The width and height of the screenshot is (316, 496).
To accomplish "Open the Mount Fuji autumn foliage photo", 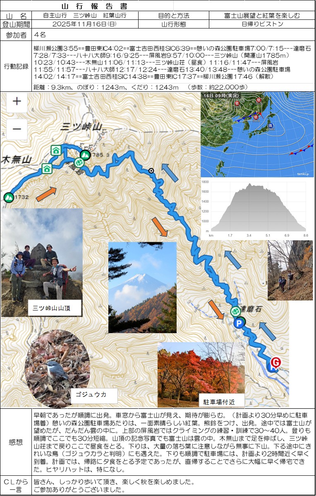I will click(x=142, y=287).
